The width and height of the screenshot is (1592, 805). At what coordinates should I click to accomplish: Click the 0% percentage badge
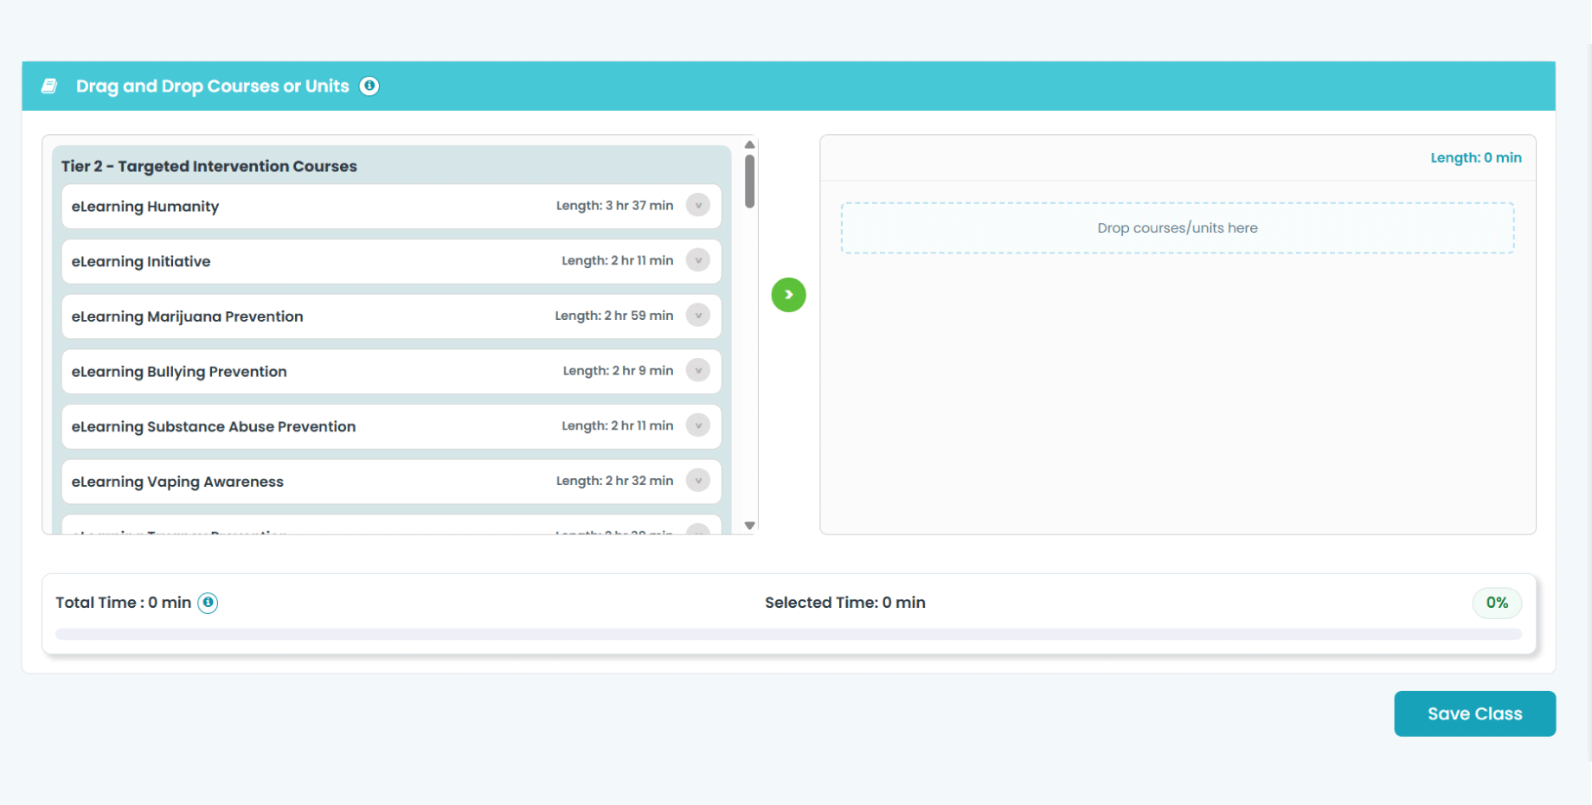(x=1497, y=603)
